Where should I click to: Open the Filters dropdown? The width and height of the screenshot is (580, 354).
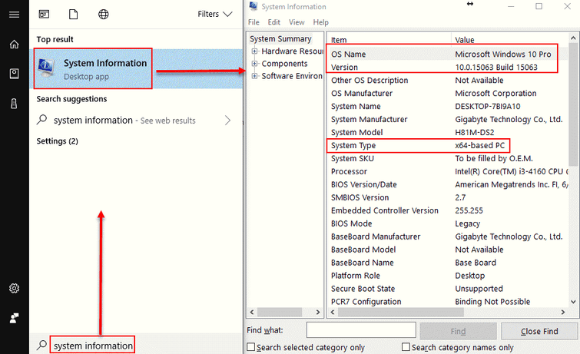[x=214, y=14]
